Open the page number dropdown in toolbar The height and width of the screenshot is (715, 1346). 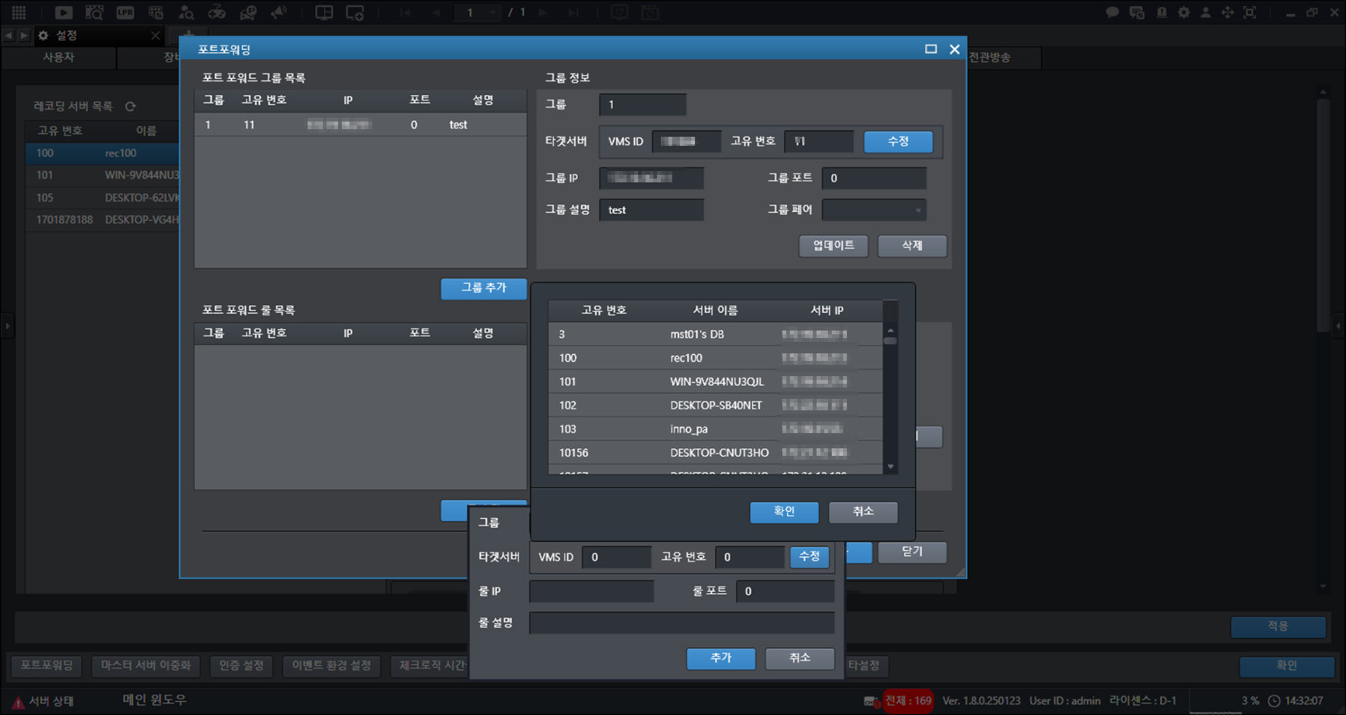tap(477, 12)
